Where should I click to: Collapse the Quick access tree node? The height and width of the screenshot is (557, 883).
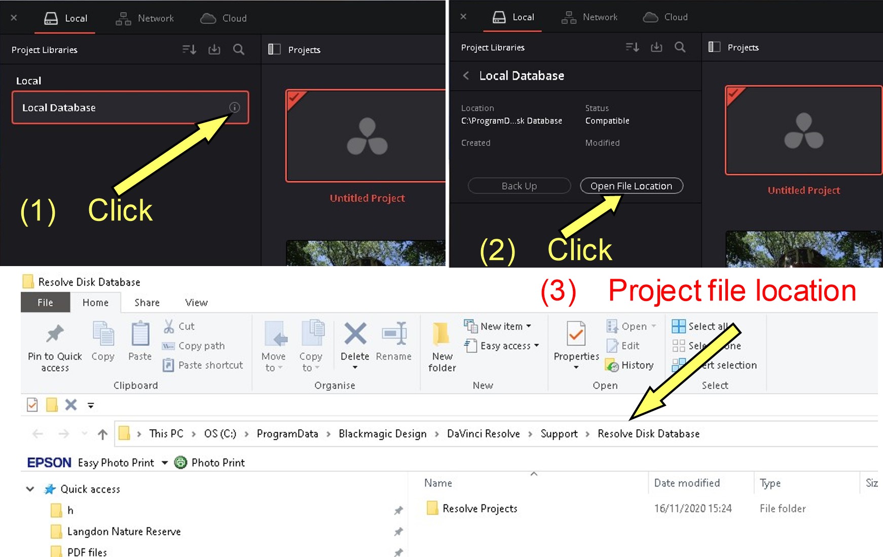pos(30,489)
